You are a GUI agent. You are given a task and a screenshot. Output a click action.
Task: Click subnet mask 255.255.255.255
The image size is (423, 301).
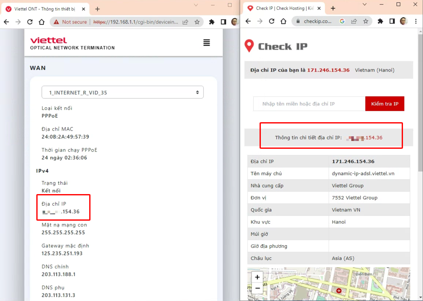[x=63, y=233]
